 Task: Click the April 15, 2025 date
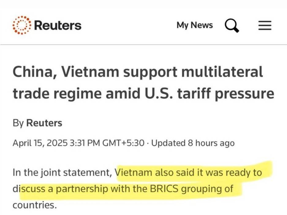(x=40, y=143)
